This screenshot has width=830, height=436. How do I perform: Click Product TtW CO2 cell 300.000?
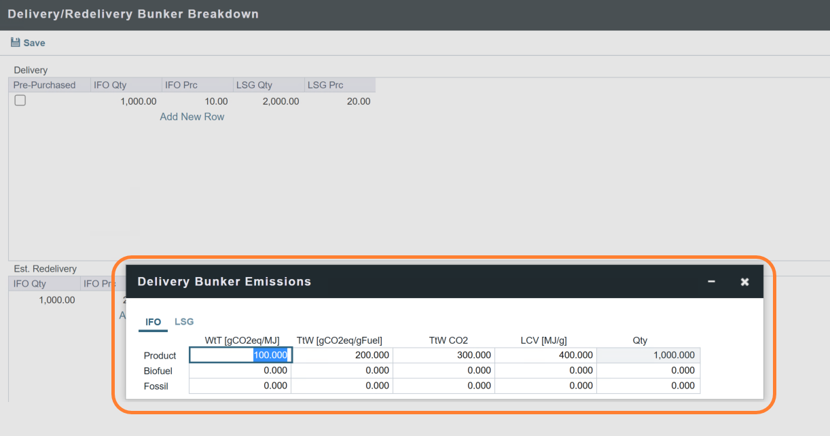pyautogui.click(x=444, y=355)
